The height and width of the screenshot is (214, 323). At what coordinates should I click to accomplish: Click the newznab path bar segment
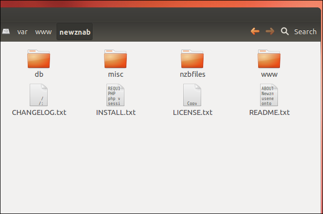click(x=75, y=32)
